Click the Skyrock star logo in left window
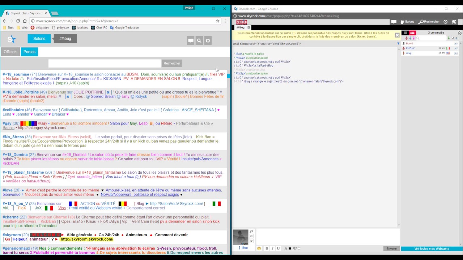Screen dimensions: 463x260 click(x=12, y=39)
